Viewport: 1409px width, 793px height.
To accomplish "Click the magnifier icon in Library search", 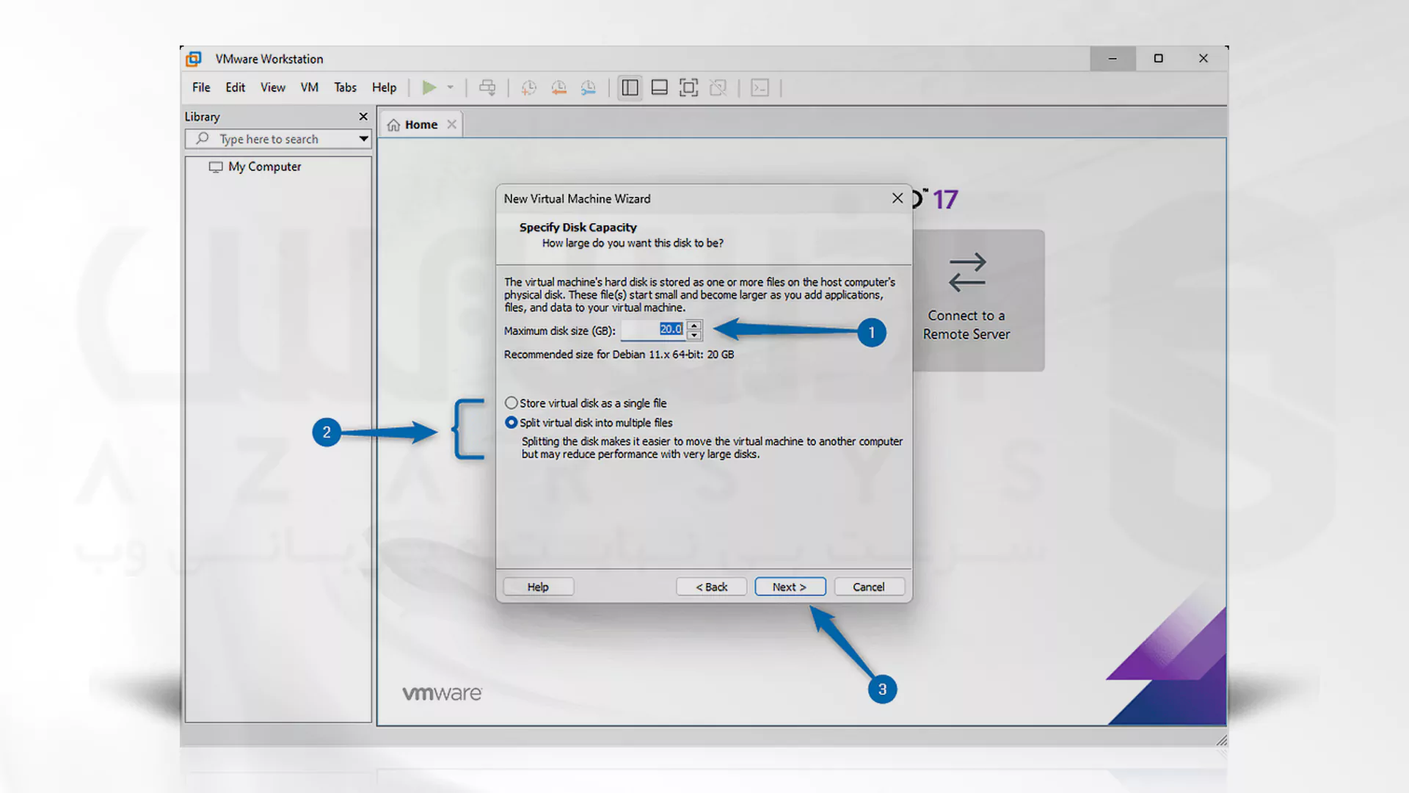I will click(203, 138).
